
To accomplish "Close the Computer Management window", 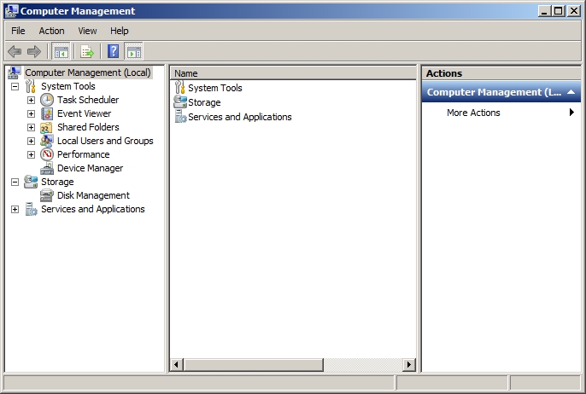I will [574, 11].
